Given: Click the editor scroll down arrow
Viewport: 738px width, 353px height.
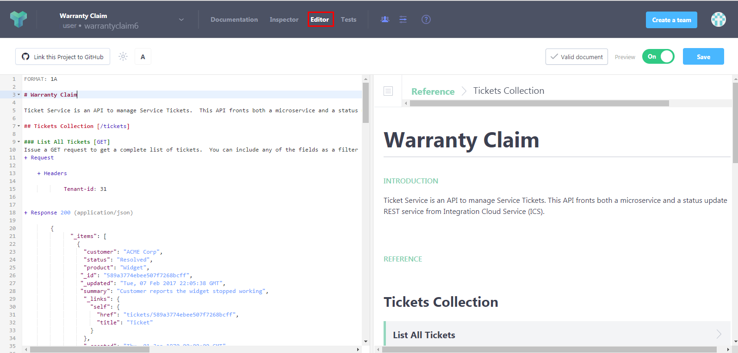Looking at the screenshot, I should coord(366,341).
